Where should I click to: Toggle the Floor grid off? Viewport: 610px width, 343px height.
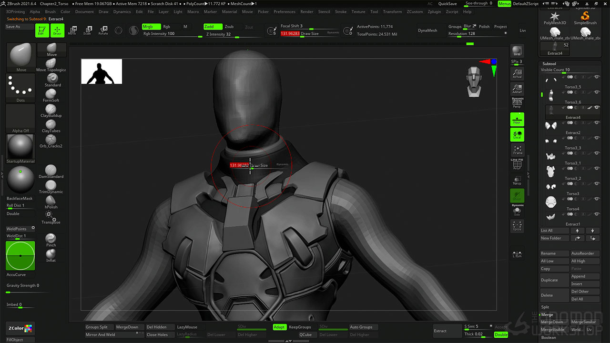pos(517,120)
